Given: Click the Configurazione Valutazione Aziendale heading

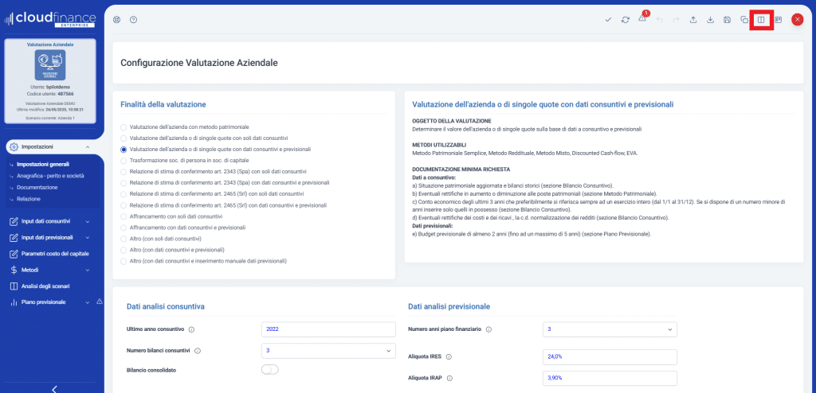Looking at the screenshot, I should click(x=199, y=63).
